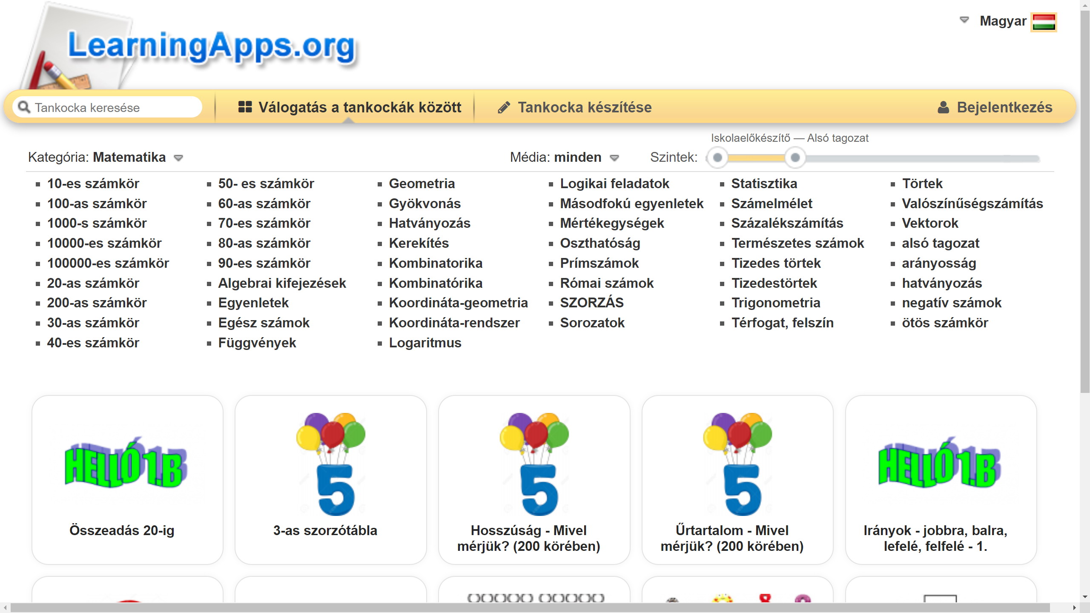This screenshot has width=1090, height=613.
Task: Click the pencil icon for Tankocka készítése
Action: point(505,107)
